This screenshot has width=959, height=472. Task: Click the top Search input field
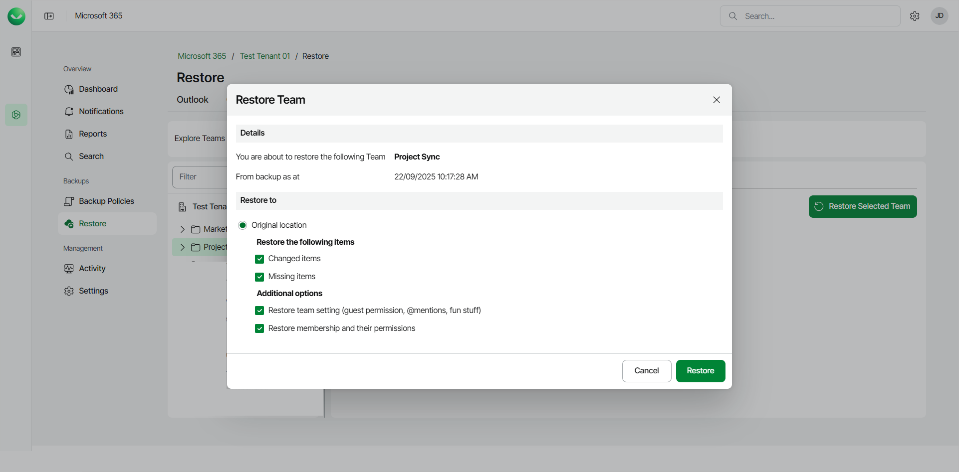[818, 16]
